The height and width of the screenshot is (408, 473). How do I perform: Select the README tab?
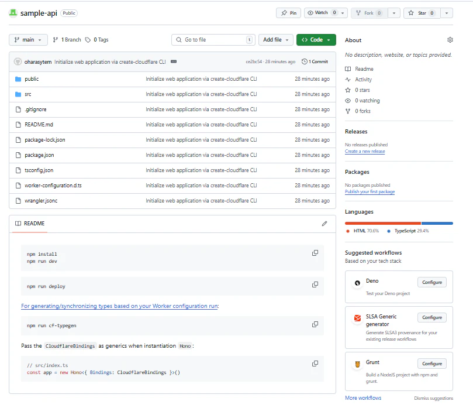[30, 224]
